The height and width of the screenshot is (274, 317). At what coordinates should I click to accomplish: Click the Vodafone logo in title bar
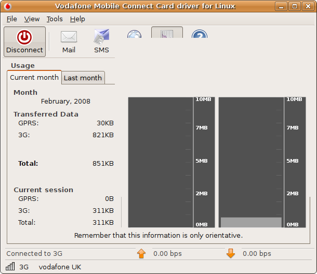coord(7,6)
